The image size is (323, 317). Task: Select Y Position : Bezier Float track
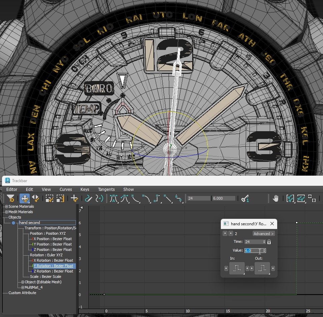(x=53, y=244)
